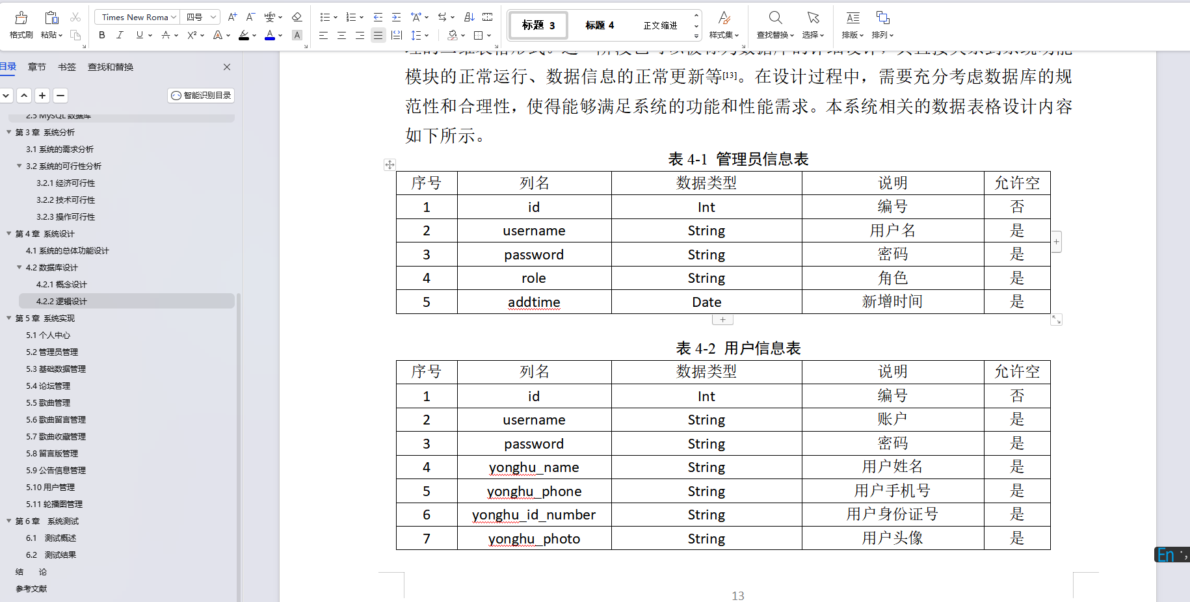
Task: Click the Underline U icon
Action: (x=139, y=35)
